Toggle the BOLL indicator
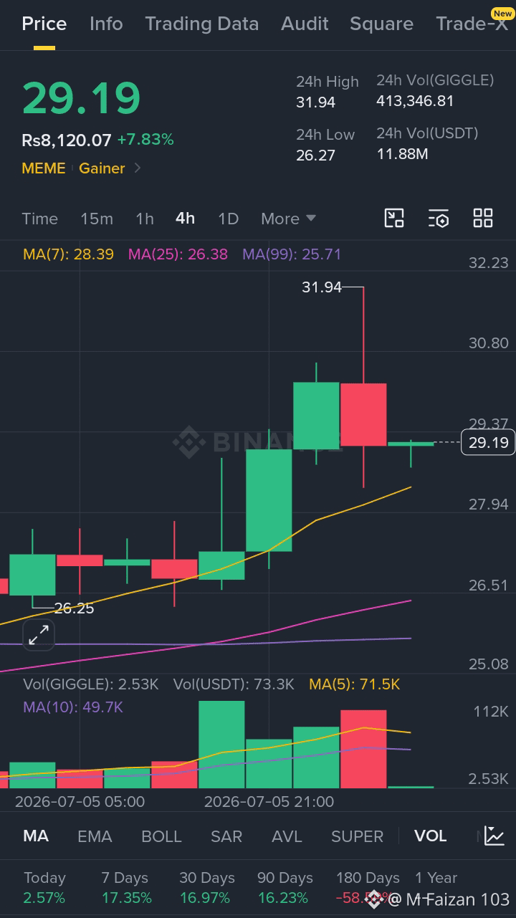516x918 pixels. click(x=161, y=836)
